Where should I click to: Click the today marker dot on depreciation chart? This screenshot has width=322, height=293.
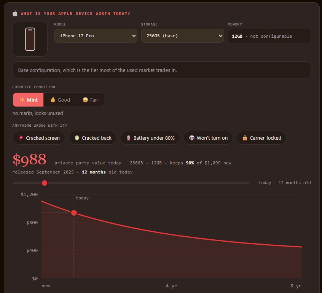point(74,213)
